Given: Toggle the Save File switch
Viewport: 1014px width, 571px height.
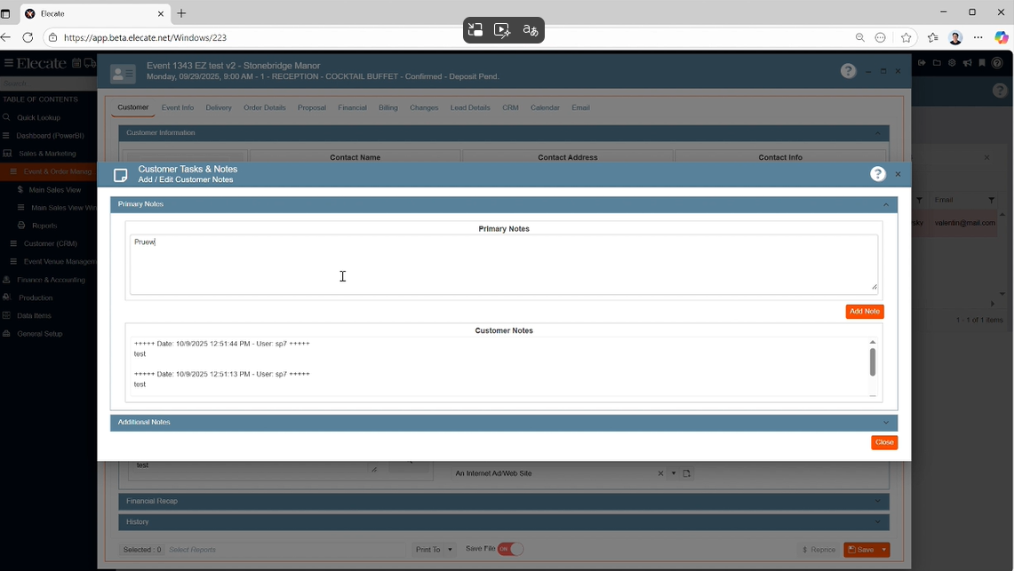Looking at the screenshot, I should pos(510,549).
